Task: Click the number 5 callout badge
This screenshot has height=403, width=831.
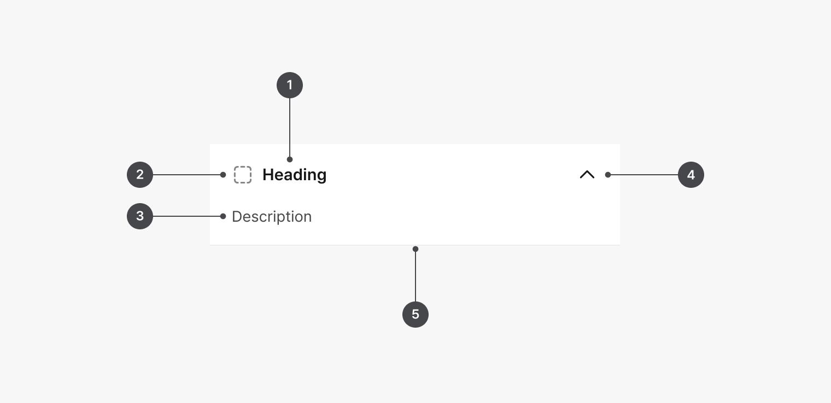Action: coord(415,315)
